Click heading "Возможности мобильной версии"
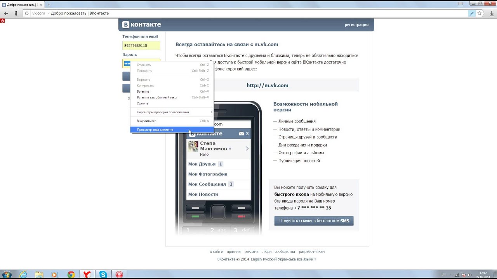This screenshot has height=279, width=497. [306, 107]
